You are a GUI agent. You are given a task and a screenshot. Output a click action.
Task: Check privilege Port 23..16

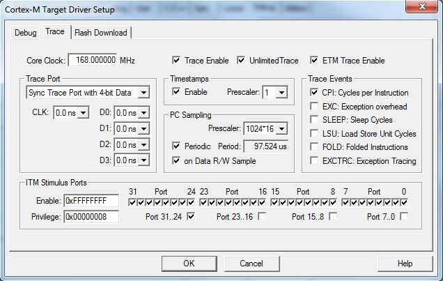(262, 217)
